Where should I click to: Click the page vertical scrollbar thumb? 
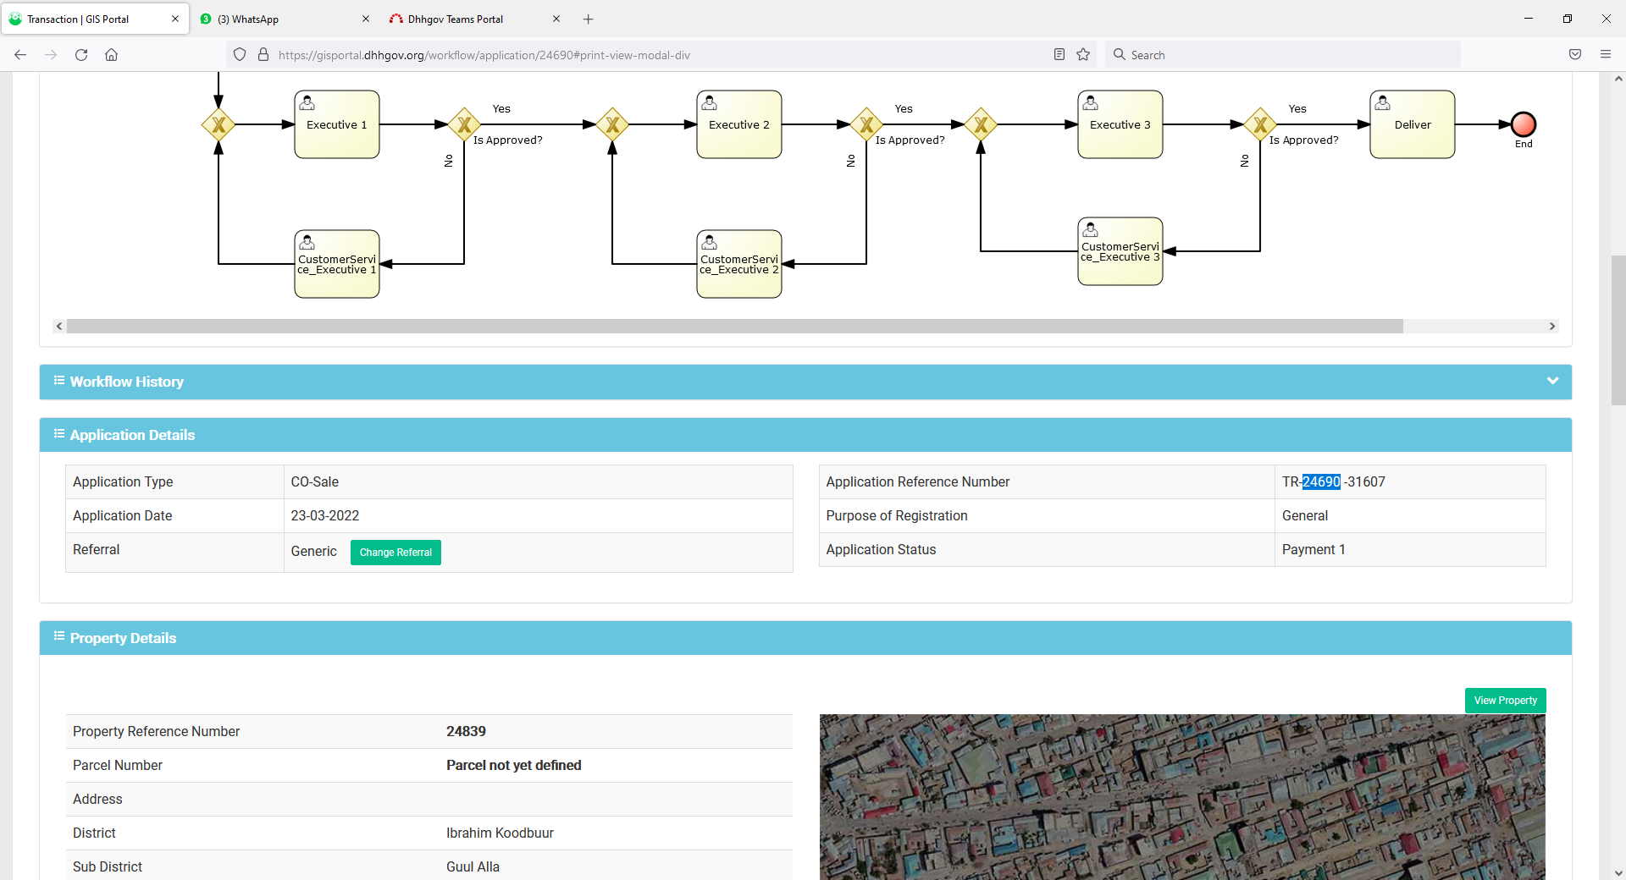pyautogui.click(x=1618, y=330)
